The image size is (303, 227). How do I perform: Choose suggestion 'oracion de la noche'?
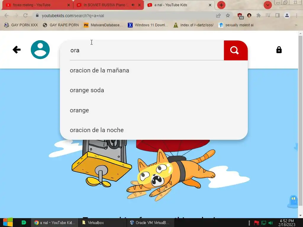coord(97,130)
